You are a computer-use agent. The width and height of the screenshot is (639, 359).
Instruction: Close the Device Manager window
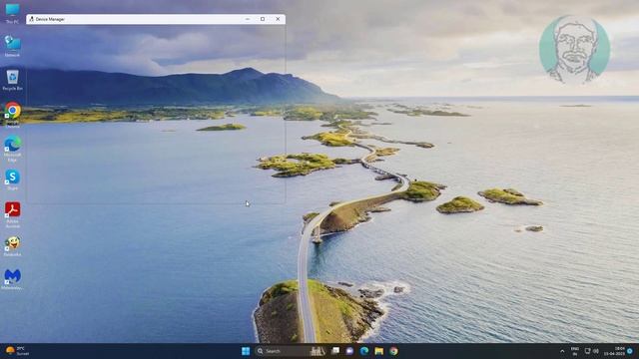pyautogui.click(x=278, y=19)
